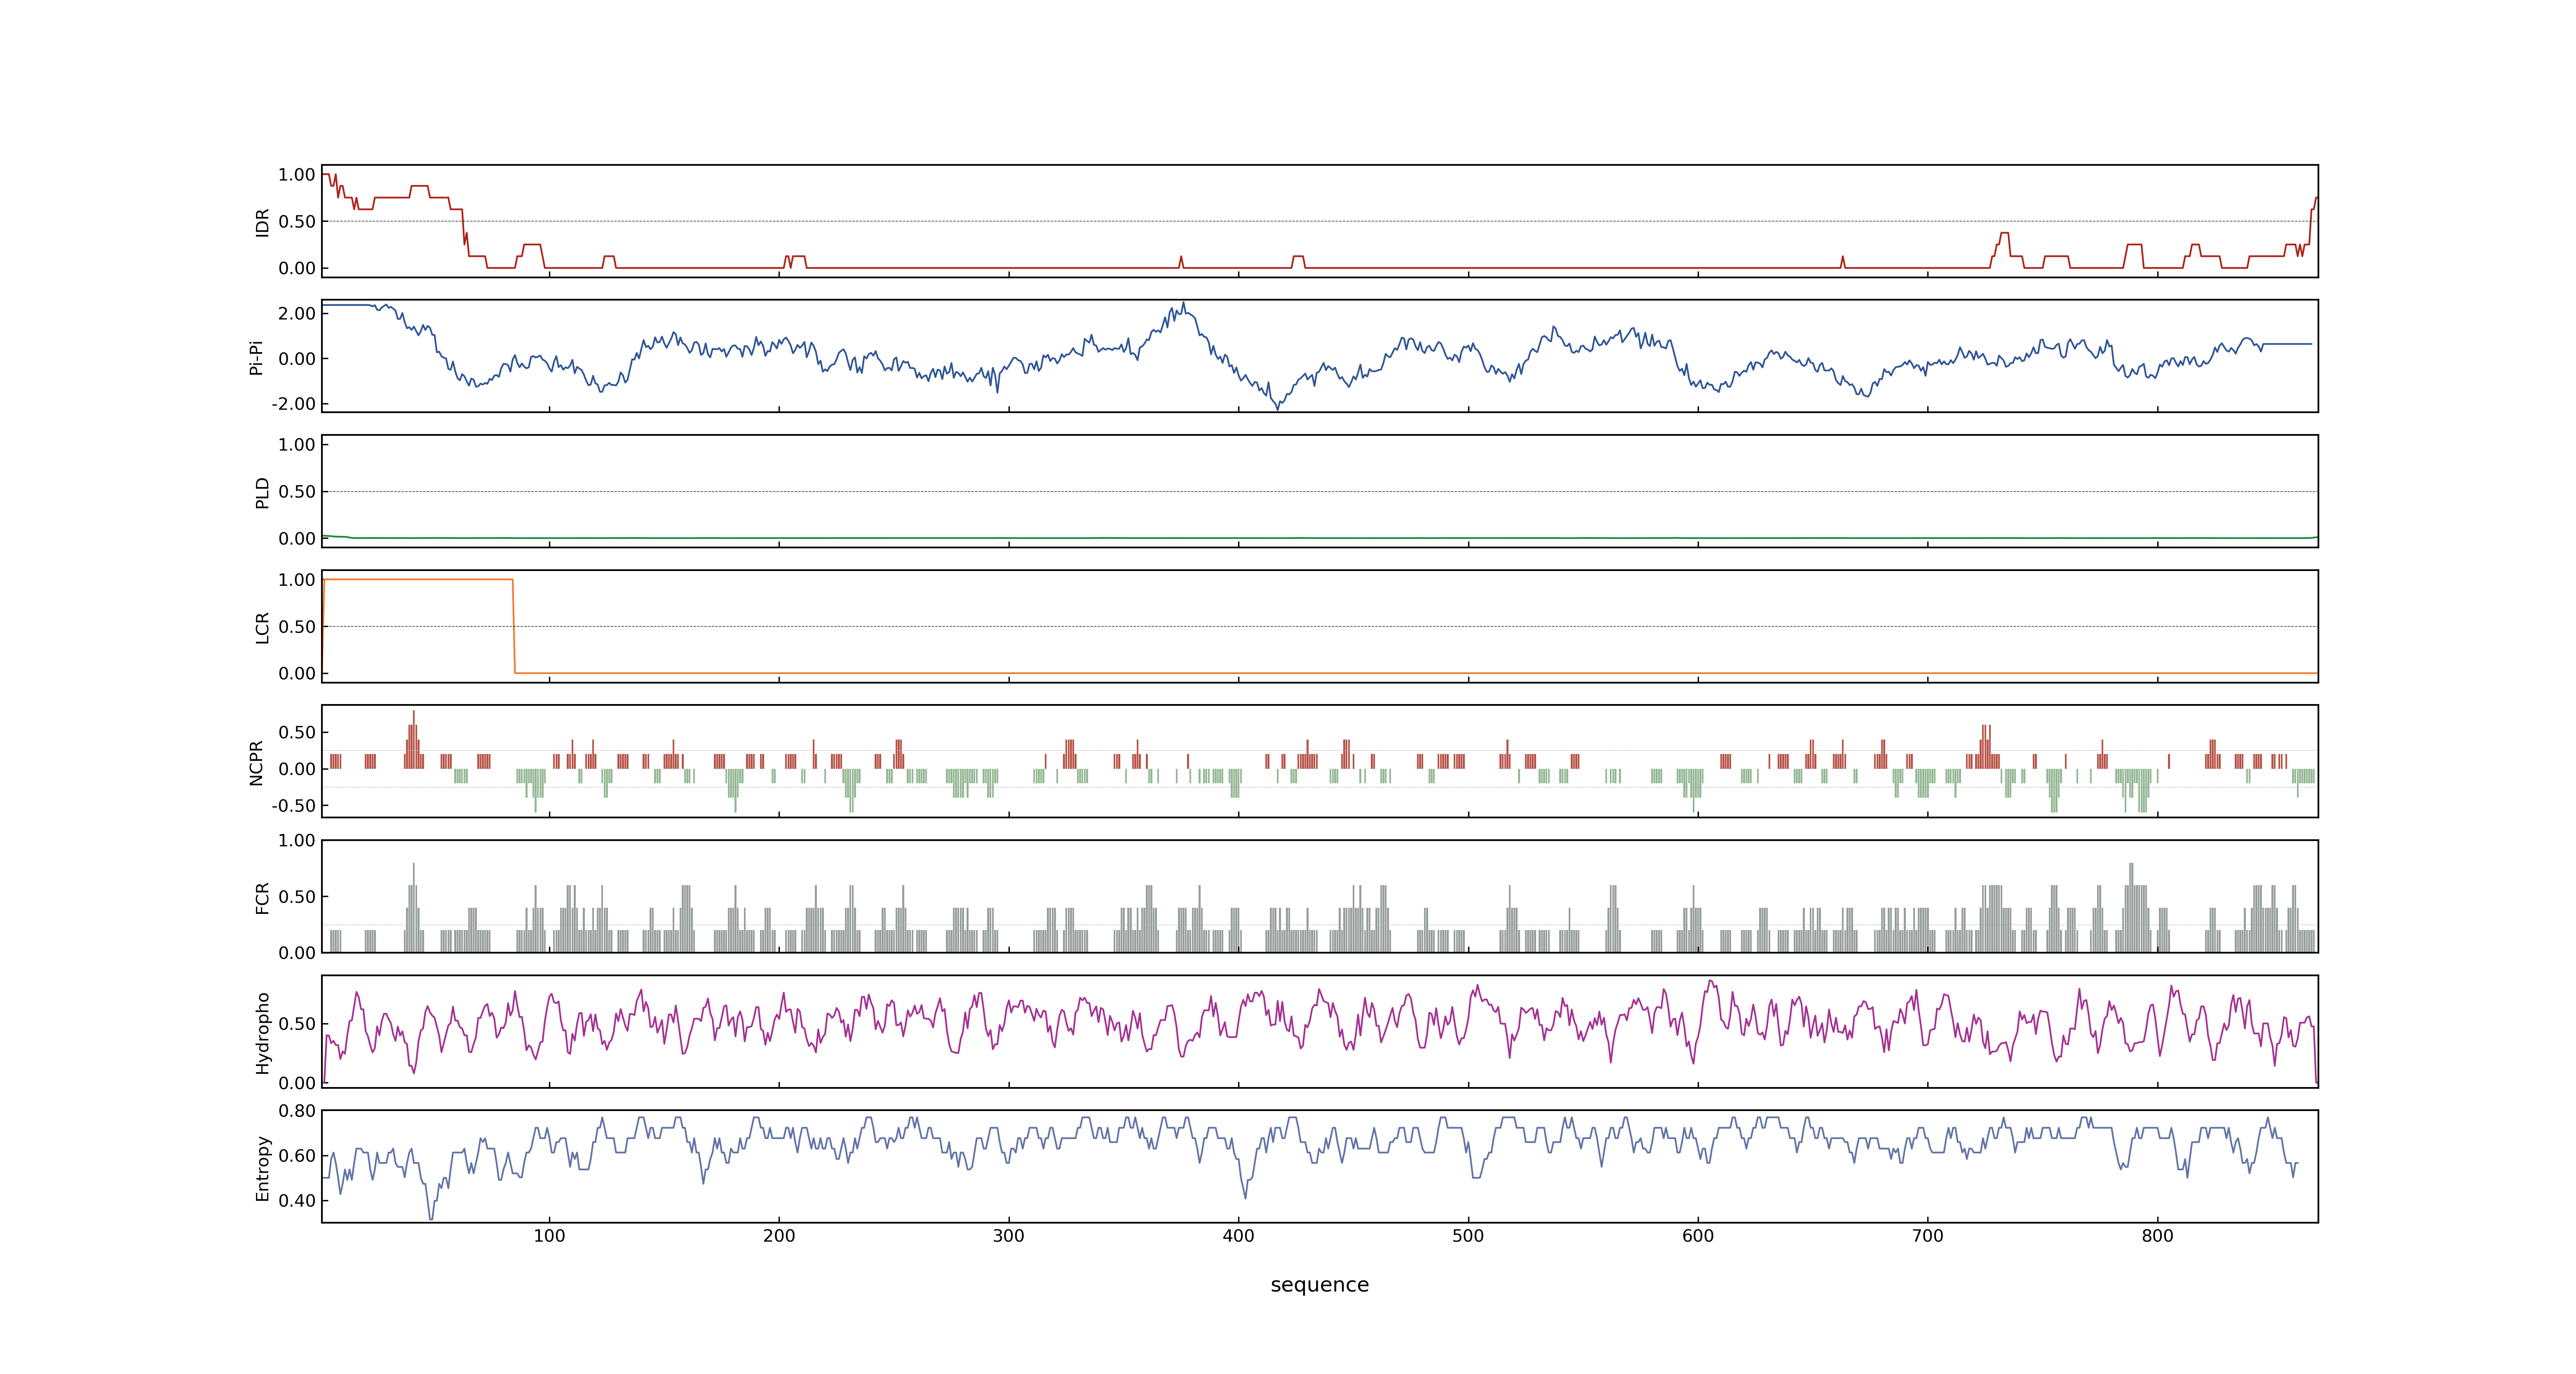Click the IDR y-axis label
Image resolution: width=2576 pixels, height=1374 pixels.
262,222
